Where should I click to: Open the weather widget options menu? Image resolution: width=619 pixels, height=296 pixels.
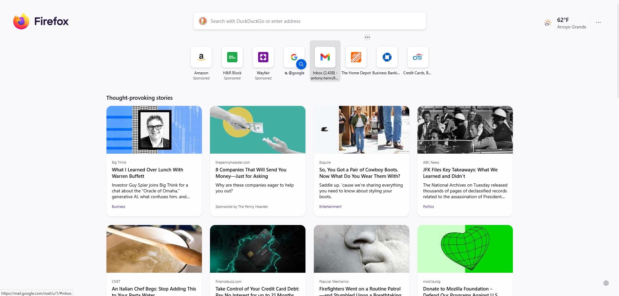click(x=598, y=22)
